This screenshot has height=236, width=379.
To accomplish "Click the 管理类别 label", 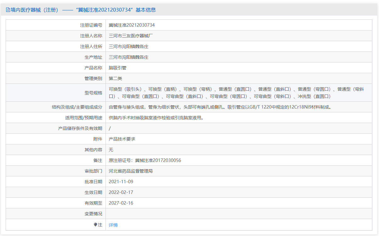I will click(x=93, y=78).
